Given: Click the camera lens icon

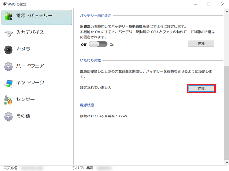Looking at the screenshot, I should click(x=8, y=50).
